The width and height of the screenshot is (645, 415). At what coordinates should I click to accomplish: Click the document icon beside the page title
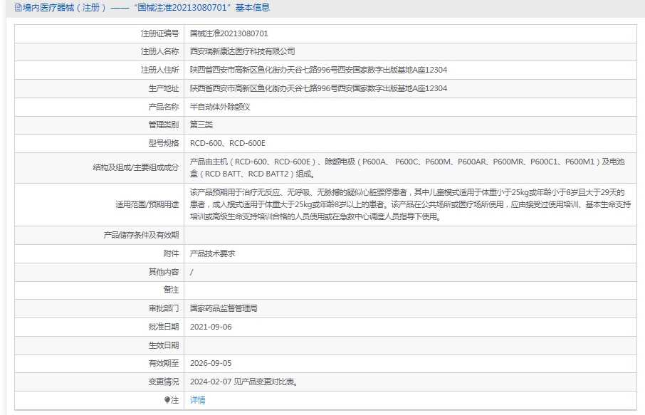pyautogui.click(x=18, y=8)
